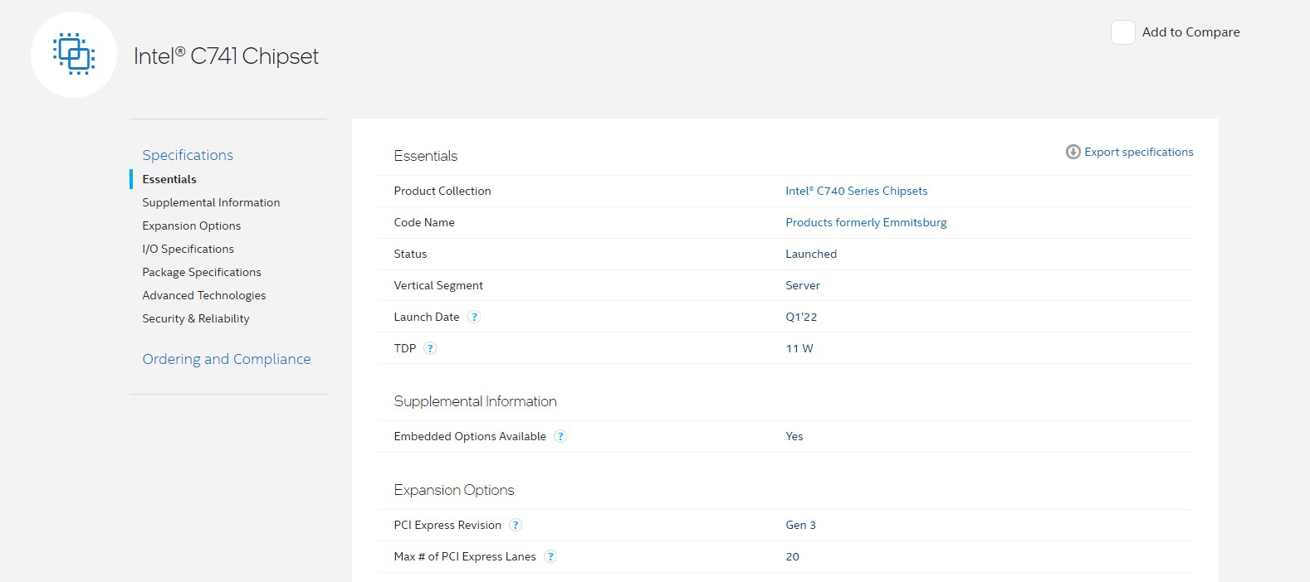Go to Expansion Options sidebar item
This screenshot has height=582, width=1310.
pos(191,226)
